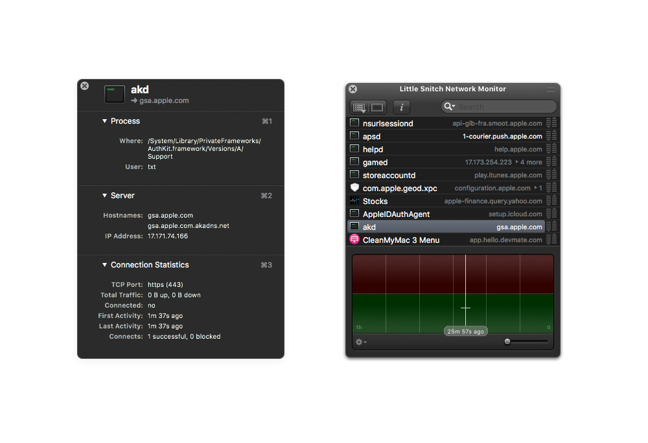Viewport: 648px width, 443px height.
Task: Click traffic meter for akd row
Action: click(551, 226)
